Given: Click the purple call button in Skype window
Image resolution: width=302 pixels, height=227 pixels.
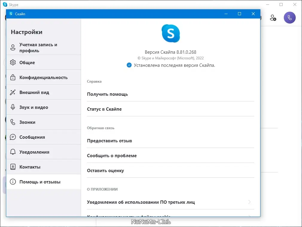Looking at the screenshot, I should tap(289, 18).
